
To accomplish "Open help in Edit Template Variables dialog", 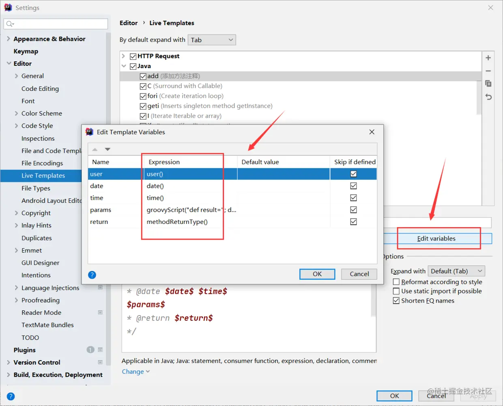I will click(92, 275).
